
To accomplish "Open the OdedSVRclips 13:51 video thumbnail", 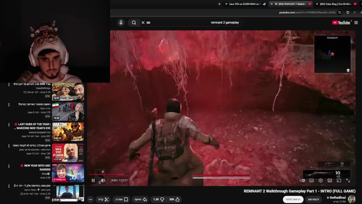I will (68, 92).
